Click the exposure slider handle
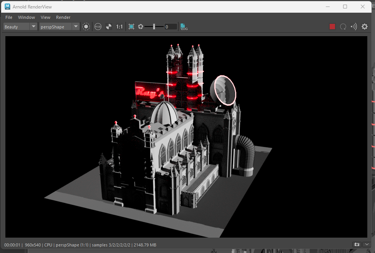Screen dimensions: 375x253 tap(154, 27)
